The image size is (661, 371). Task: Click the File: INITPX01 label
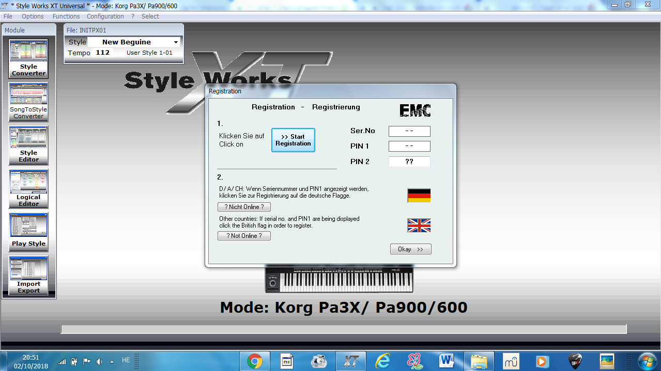(86, 30)
